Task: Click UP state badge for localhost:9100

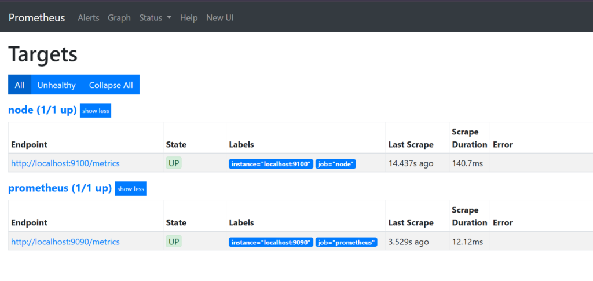Action: click(x=174, y=163)
